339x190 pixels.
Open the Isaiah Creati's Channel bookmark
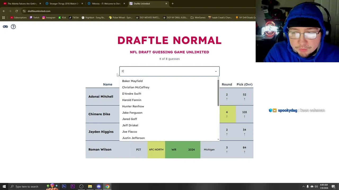(x=220, y=18)
